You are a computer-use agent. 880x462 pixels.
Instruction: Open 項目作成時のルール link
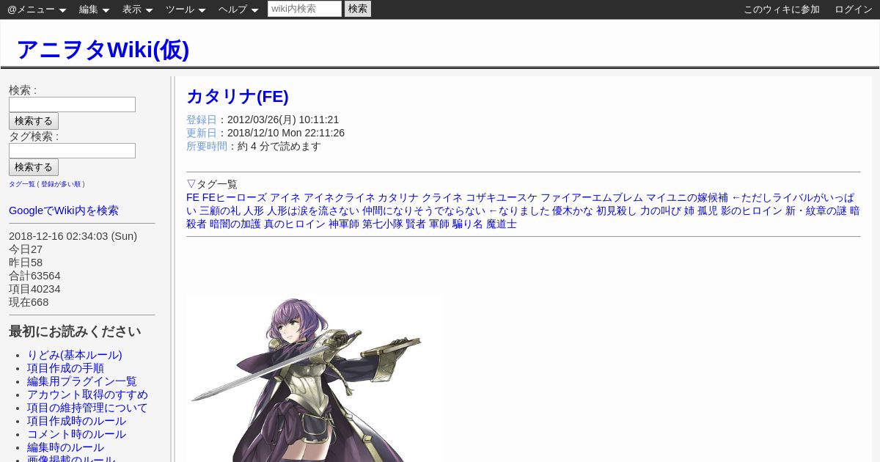76,421
